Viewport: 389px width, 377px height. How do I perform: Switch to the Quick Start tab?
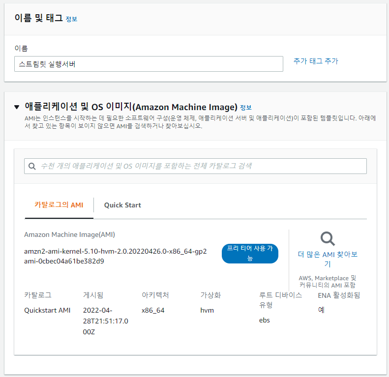tap(122, 205)
